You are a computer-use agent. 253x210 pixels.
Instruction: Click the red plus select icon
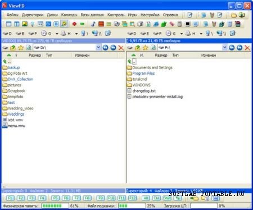point(74,24)
